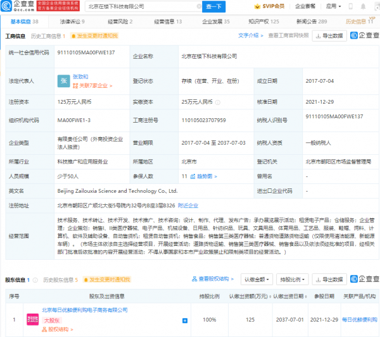Click 导出数据 button in 股东信息 section
This screenshot has height=337, width=380.
tap(329, 279)
